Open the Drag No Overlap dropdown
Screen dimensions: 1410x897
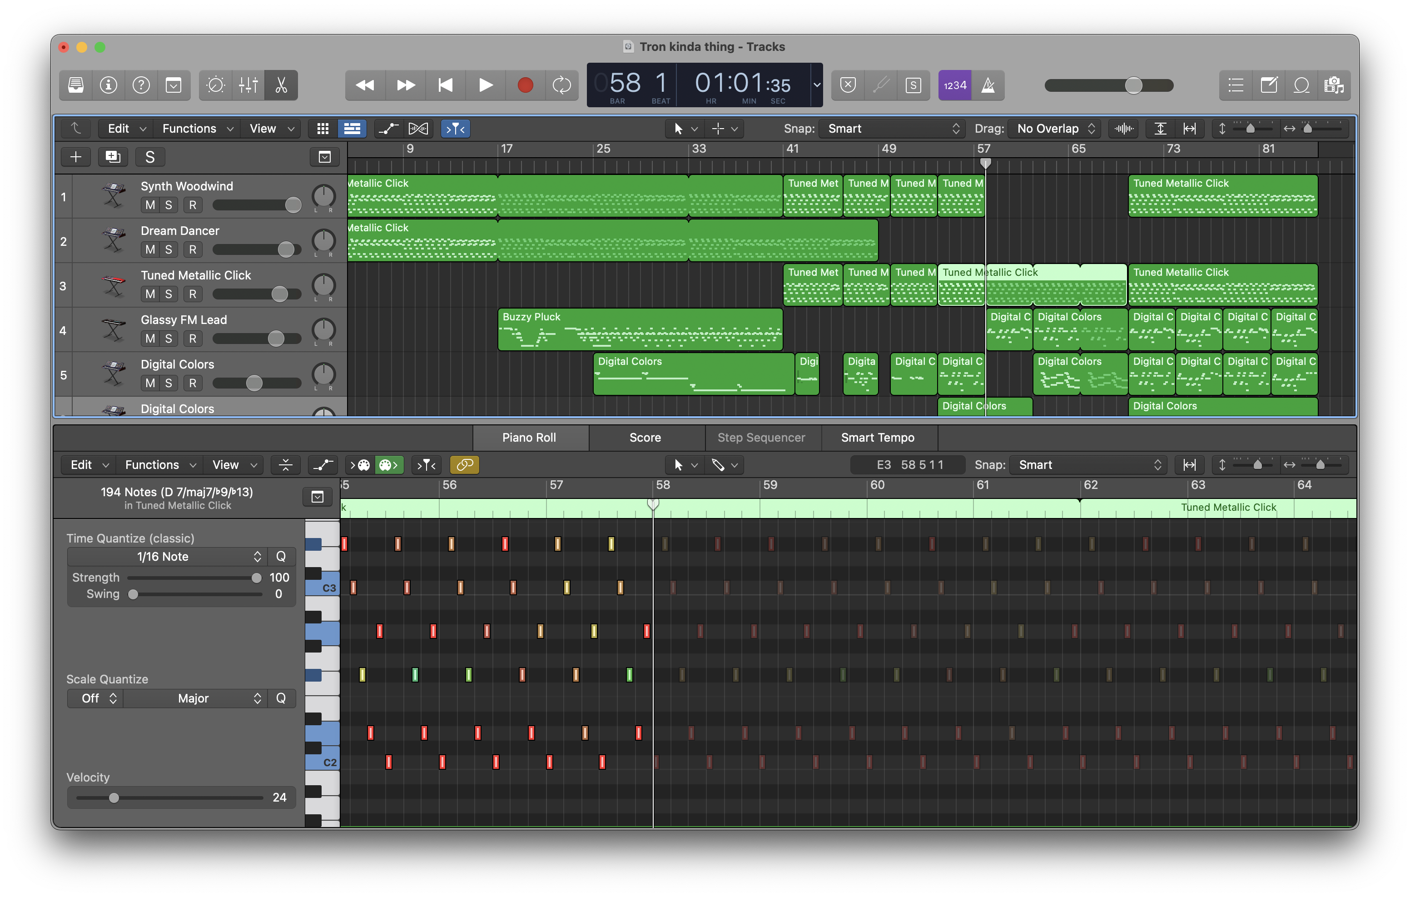click(x=1055, y=128)
